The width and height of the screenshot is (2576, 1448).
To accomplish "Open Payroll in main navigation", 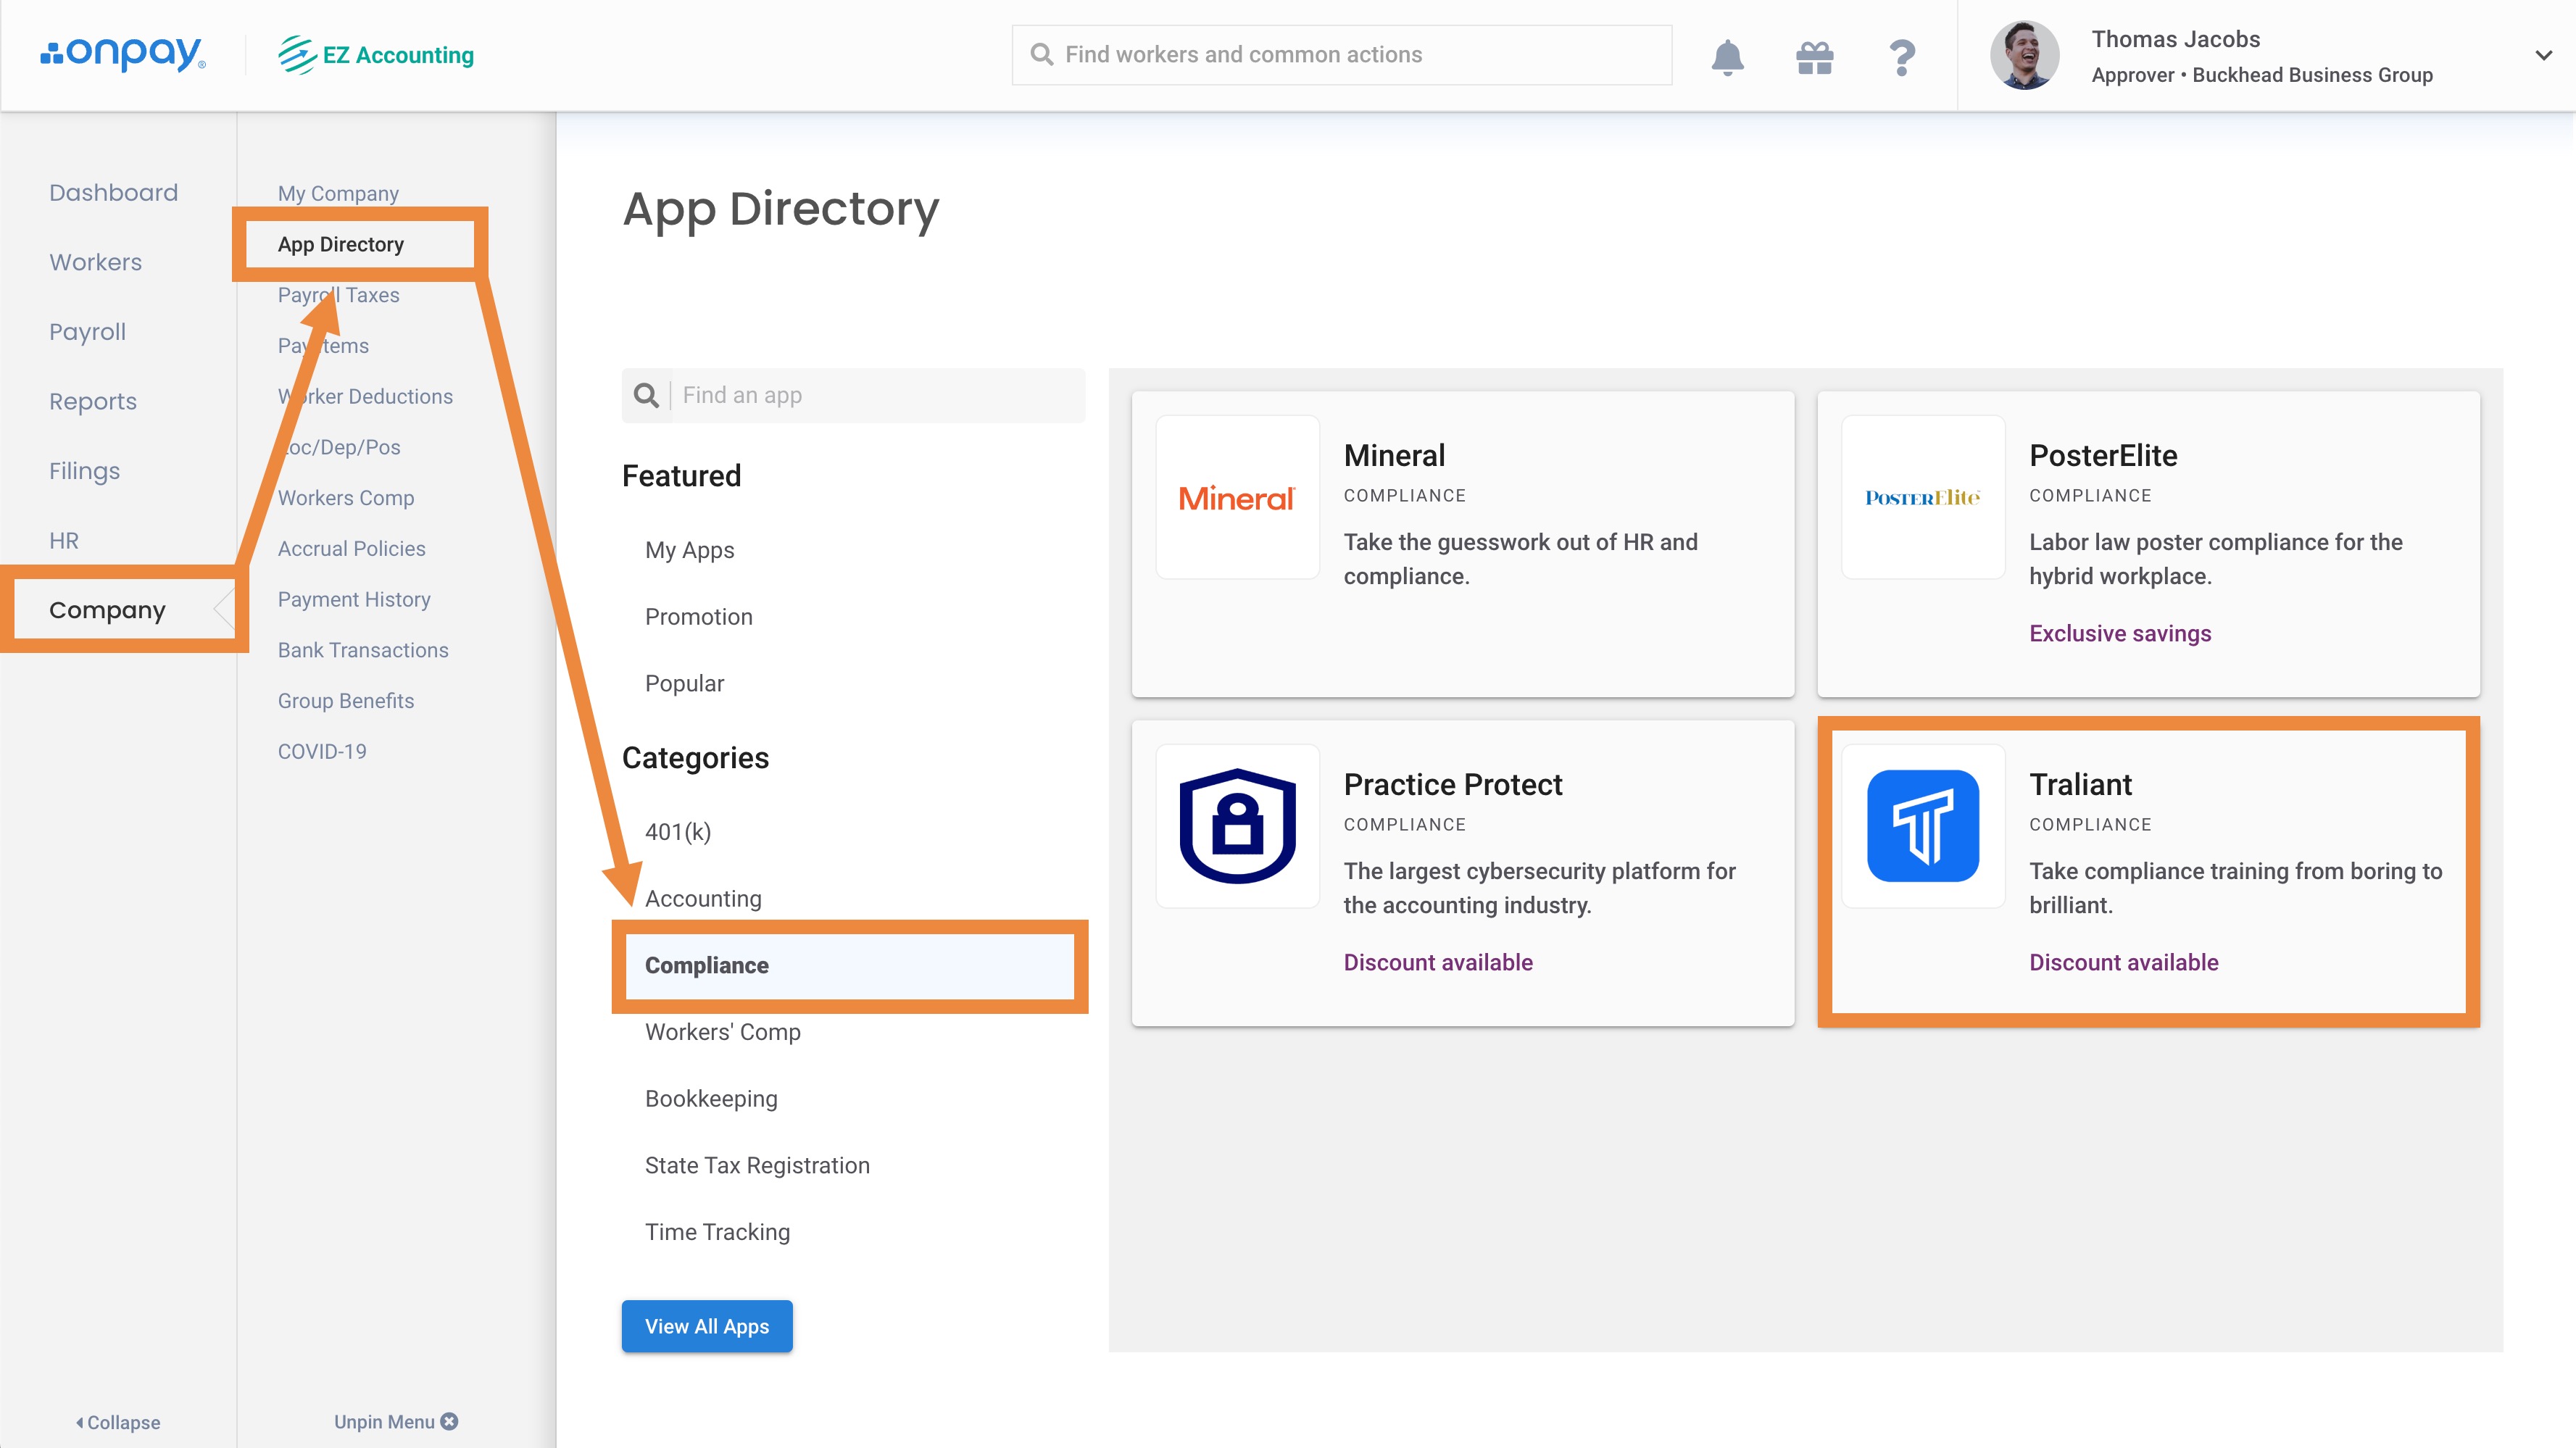I will pyautogui.click(x=87, y=332).
